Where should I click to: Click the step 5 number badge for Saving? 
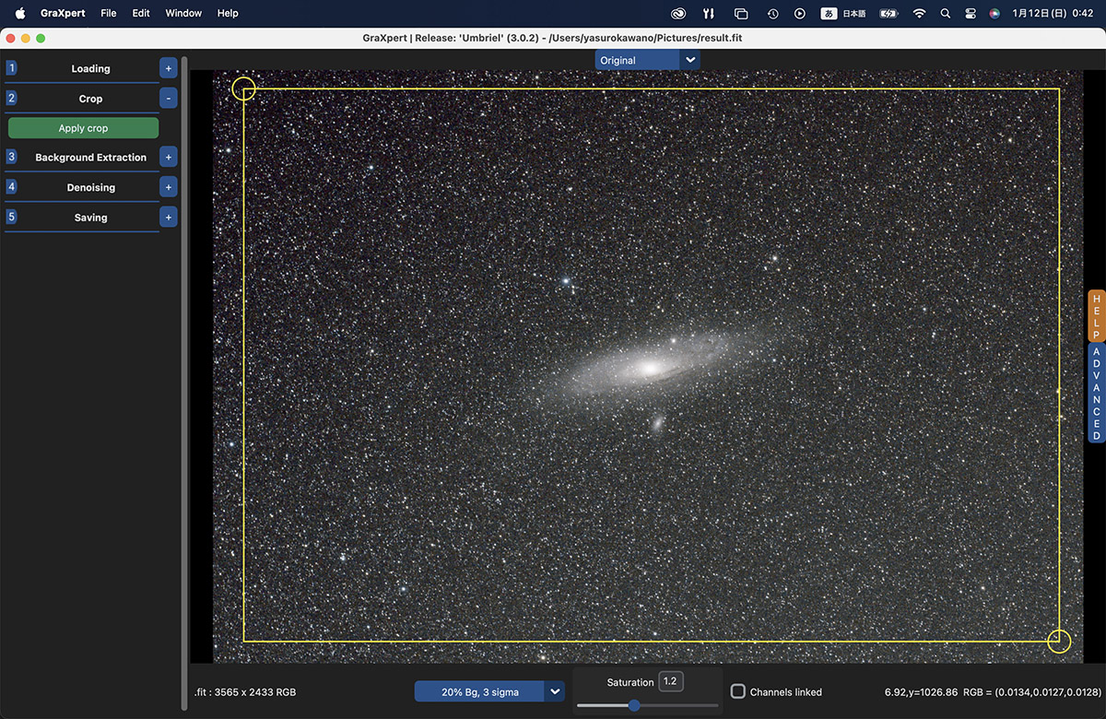pyautogui.click(x=11, y=218)
